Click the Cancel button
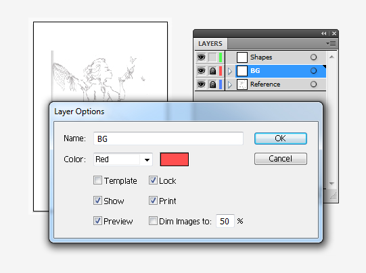366x273 pixels. pos(281,159)
